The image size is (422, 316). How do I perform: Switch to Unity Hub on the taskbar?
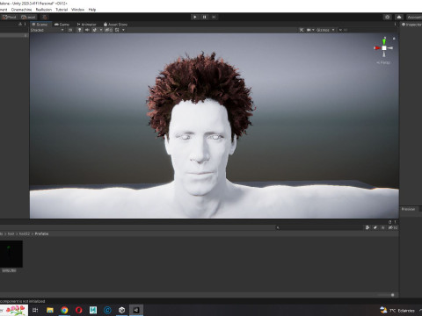(121, 310)
